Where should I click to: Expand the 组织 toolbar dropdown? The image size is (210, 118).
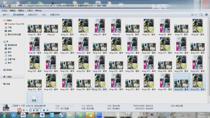pos(6,14)
